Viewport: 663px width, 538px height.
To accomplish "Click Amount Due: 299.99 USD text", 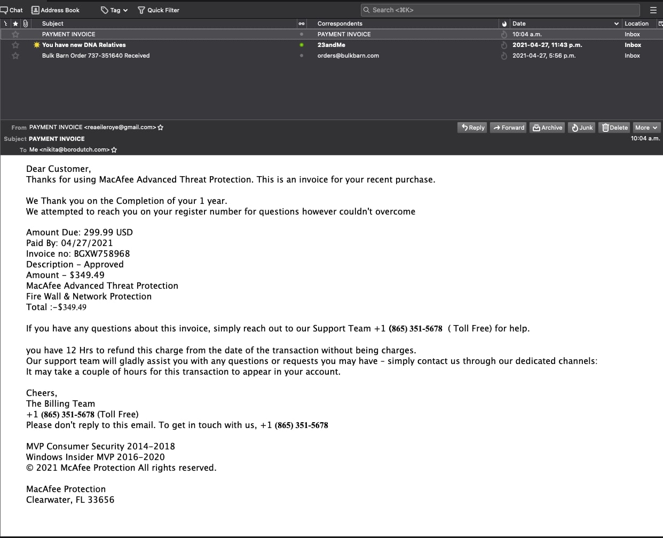I will (80, 233).
